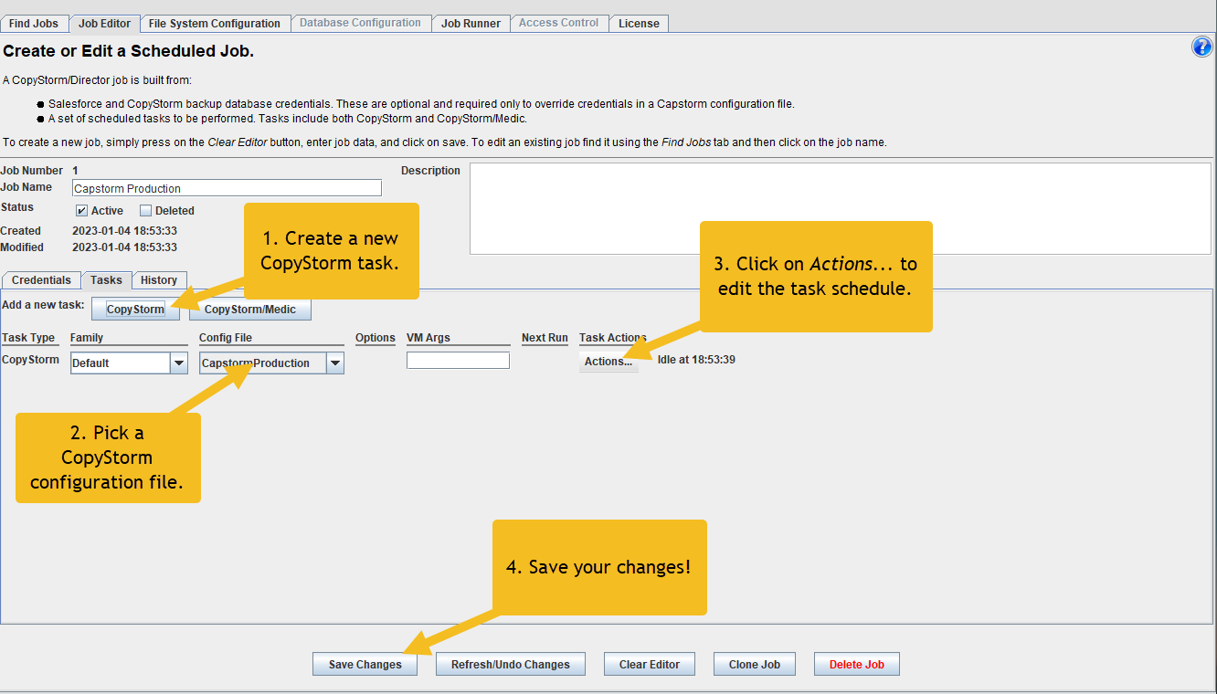The height and width of the screenshot is (694, 1217).
Task: Click the Clear Editor button
Action: coord(650,665)
